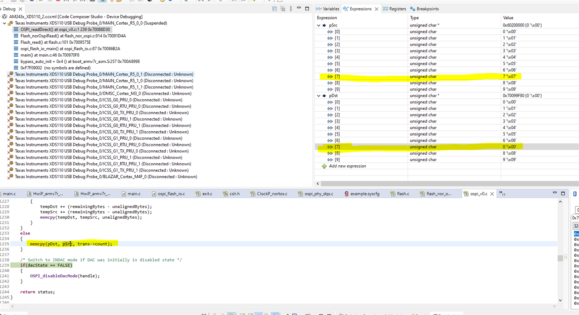The image size is (579, 315).
Task: Click the green plus icon for new expression
Action: 324,166
